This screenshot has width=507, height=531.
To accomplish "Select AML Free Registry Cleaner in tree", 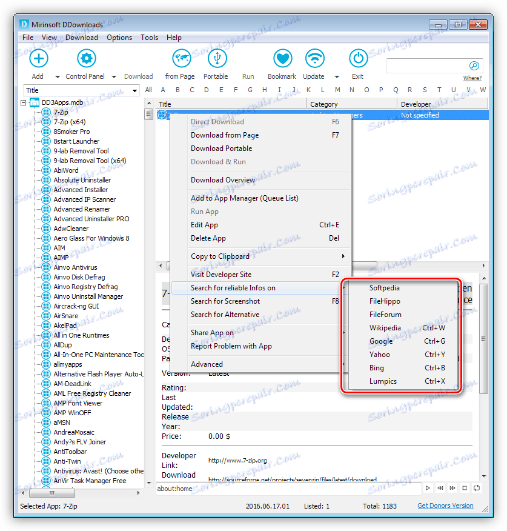I will (x=92, y=393).
